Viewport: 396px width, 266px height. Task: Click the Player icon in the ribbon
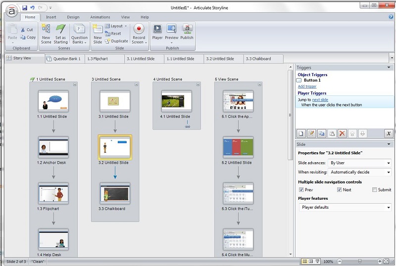click(157, 33)
